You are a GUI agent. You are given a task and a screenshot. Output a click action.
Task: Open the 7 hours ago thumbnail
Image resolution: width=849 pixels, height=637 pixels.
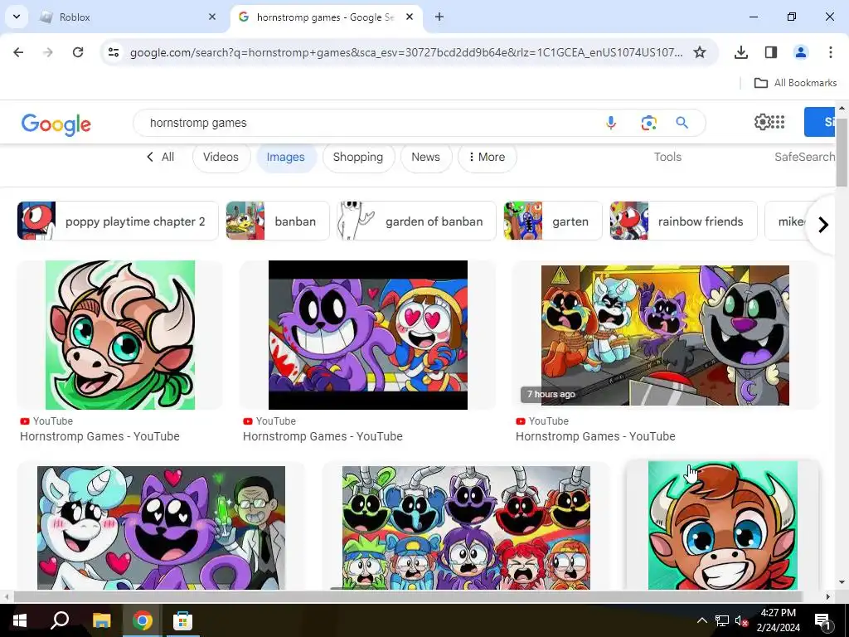click(x=665, y=335)
